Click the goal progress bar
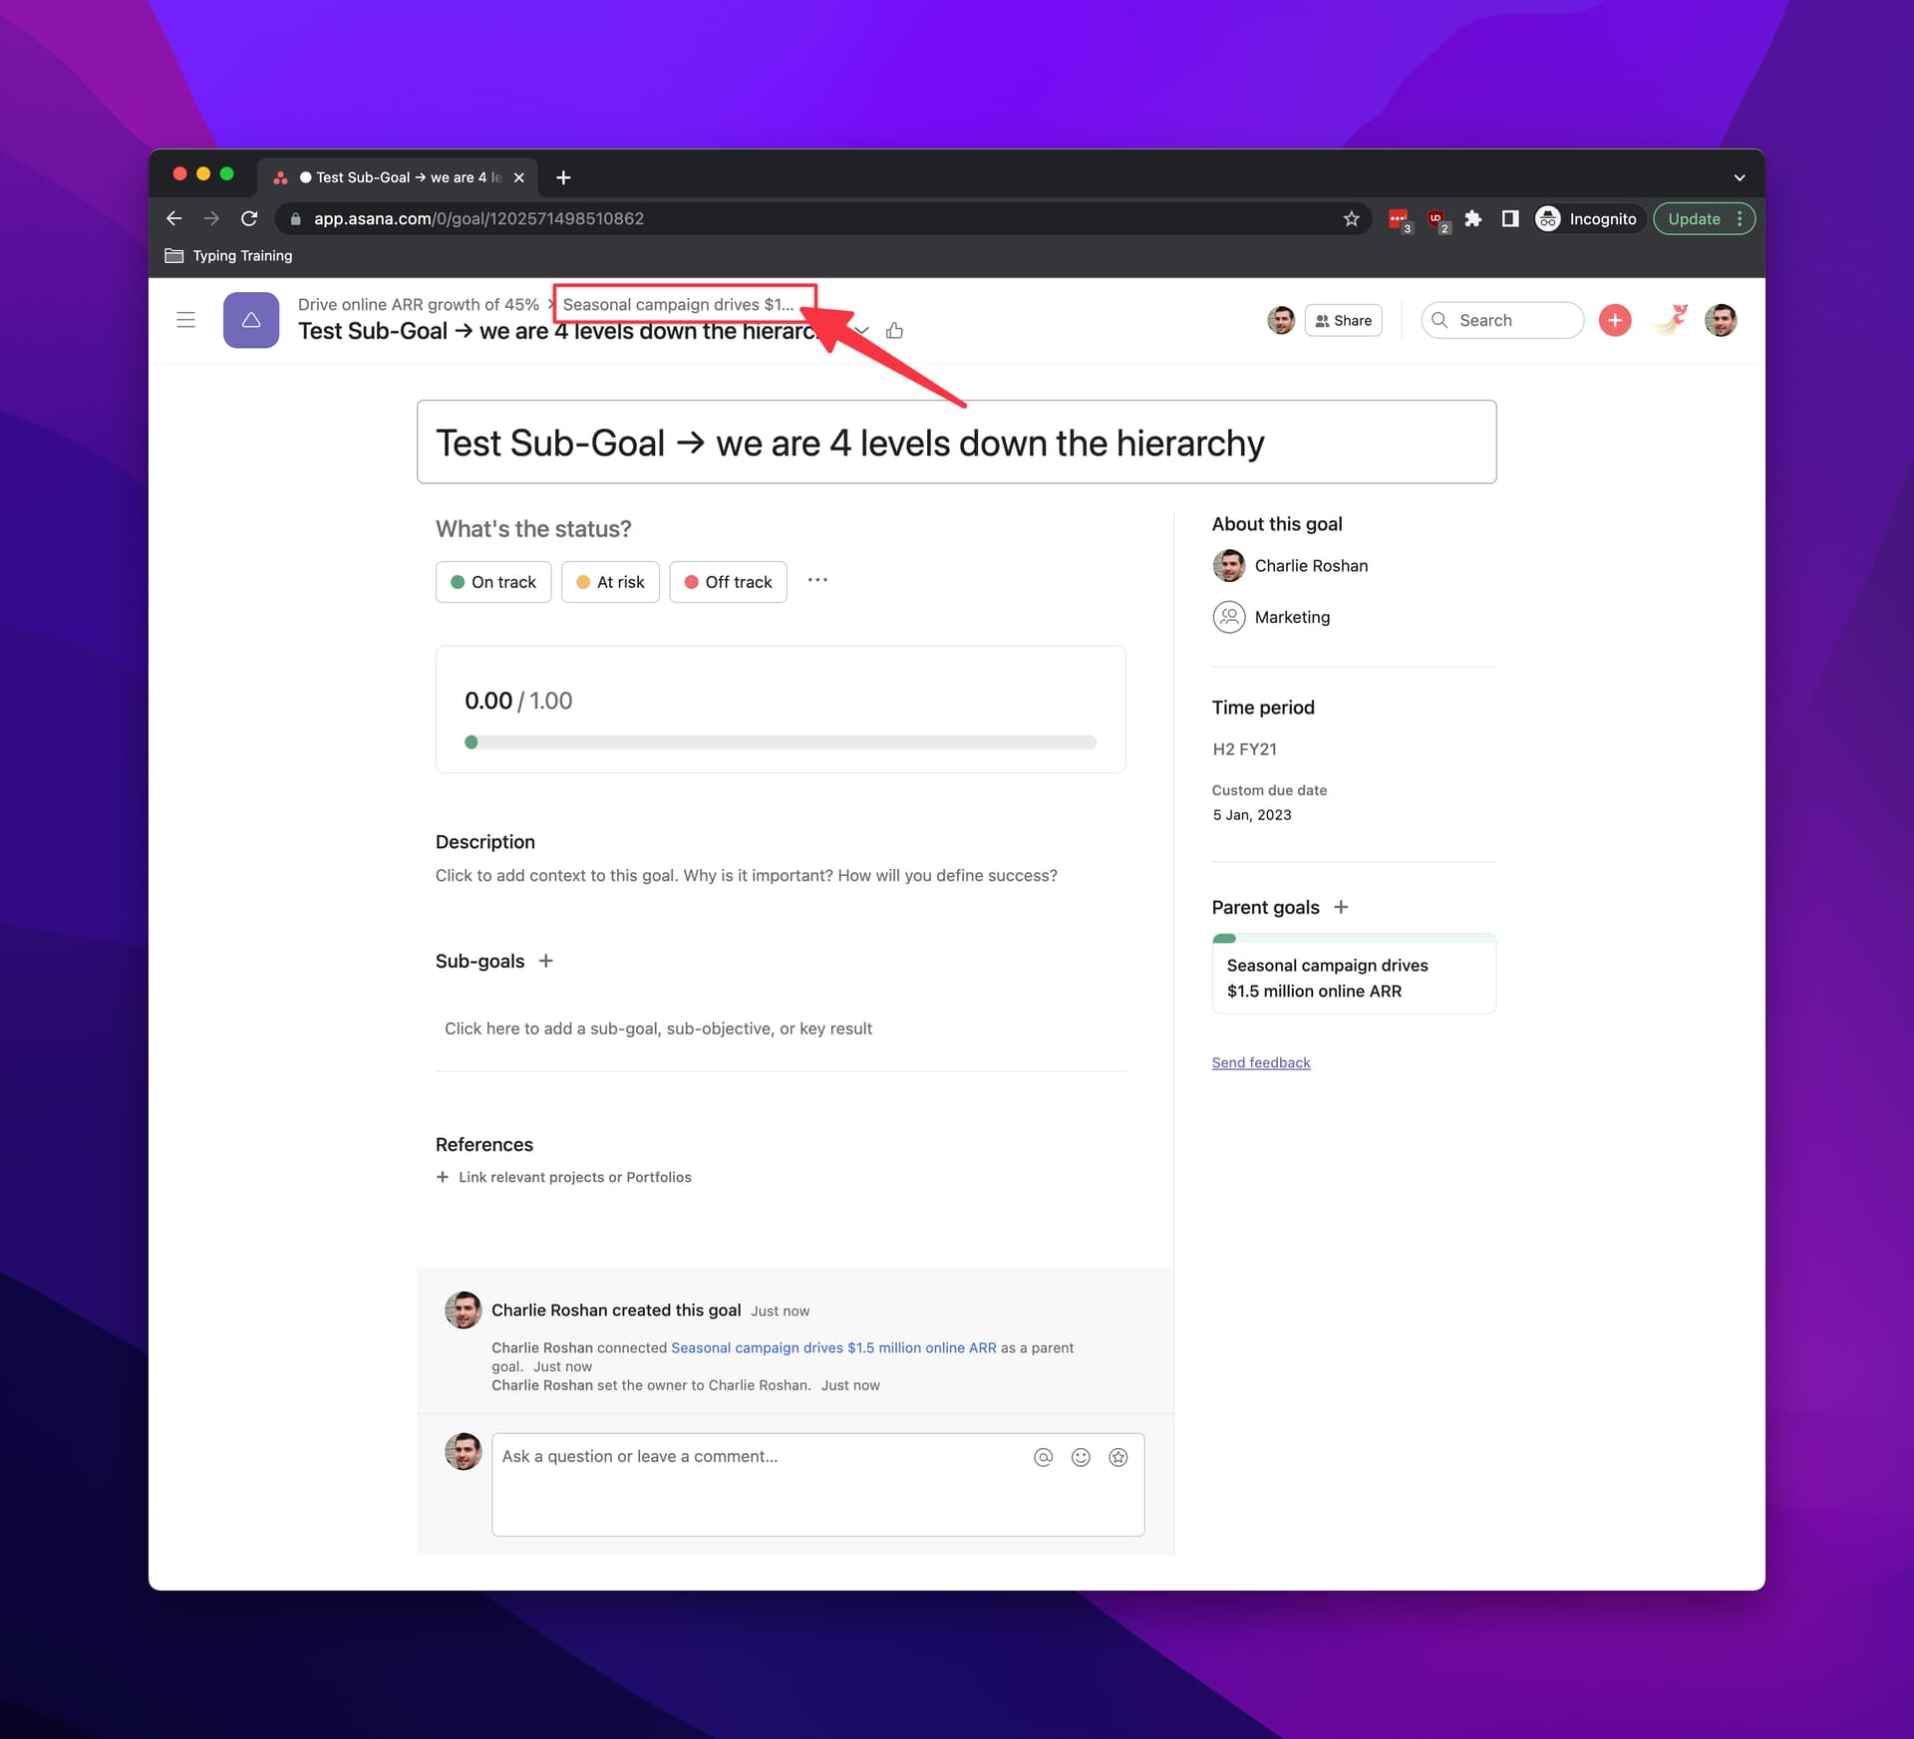This screenshot has height=1739, width=1914. pyautogui.click(x=781, y=742)
